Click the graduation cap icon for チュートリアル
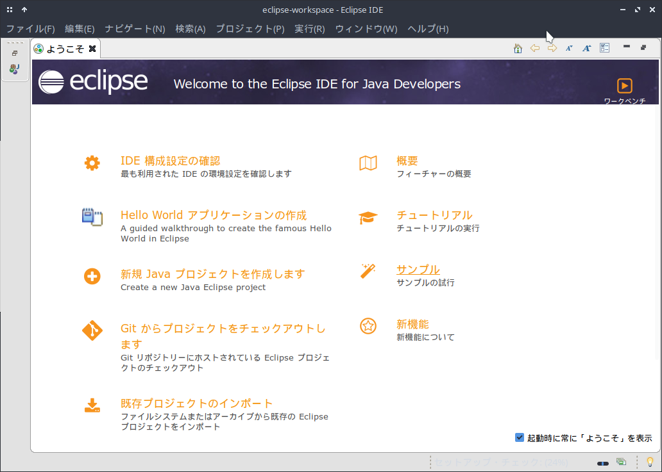 click(x=368, y=218)
